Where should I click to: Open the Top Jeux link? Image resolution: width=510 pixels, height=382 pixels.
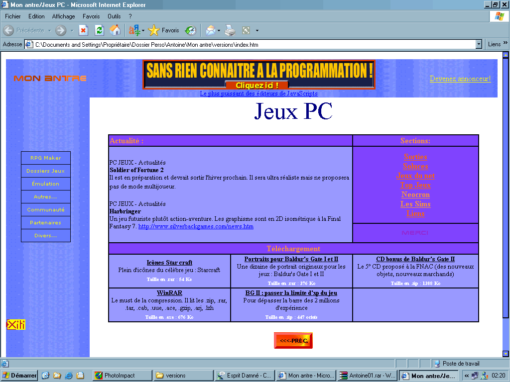click(x=415, y=185)
